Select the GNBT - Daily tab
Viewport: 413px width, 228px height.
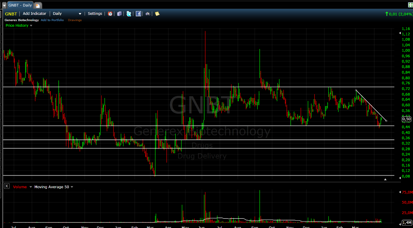coord(20,5)
